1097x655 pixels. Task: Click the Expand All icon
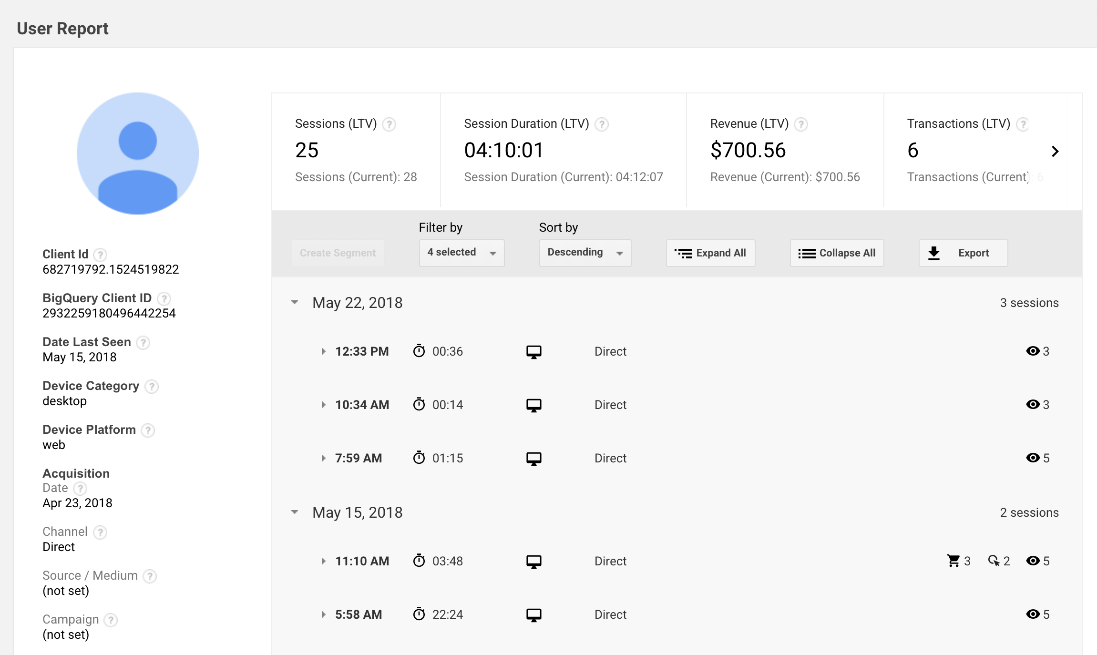pyautogui.click(x=683, y=253)
